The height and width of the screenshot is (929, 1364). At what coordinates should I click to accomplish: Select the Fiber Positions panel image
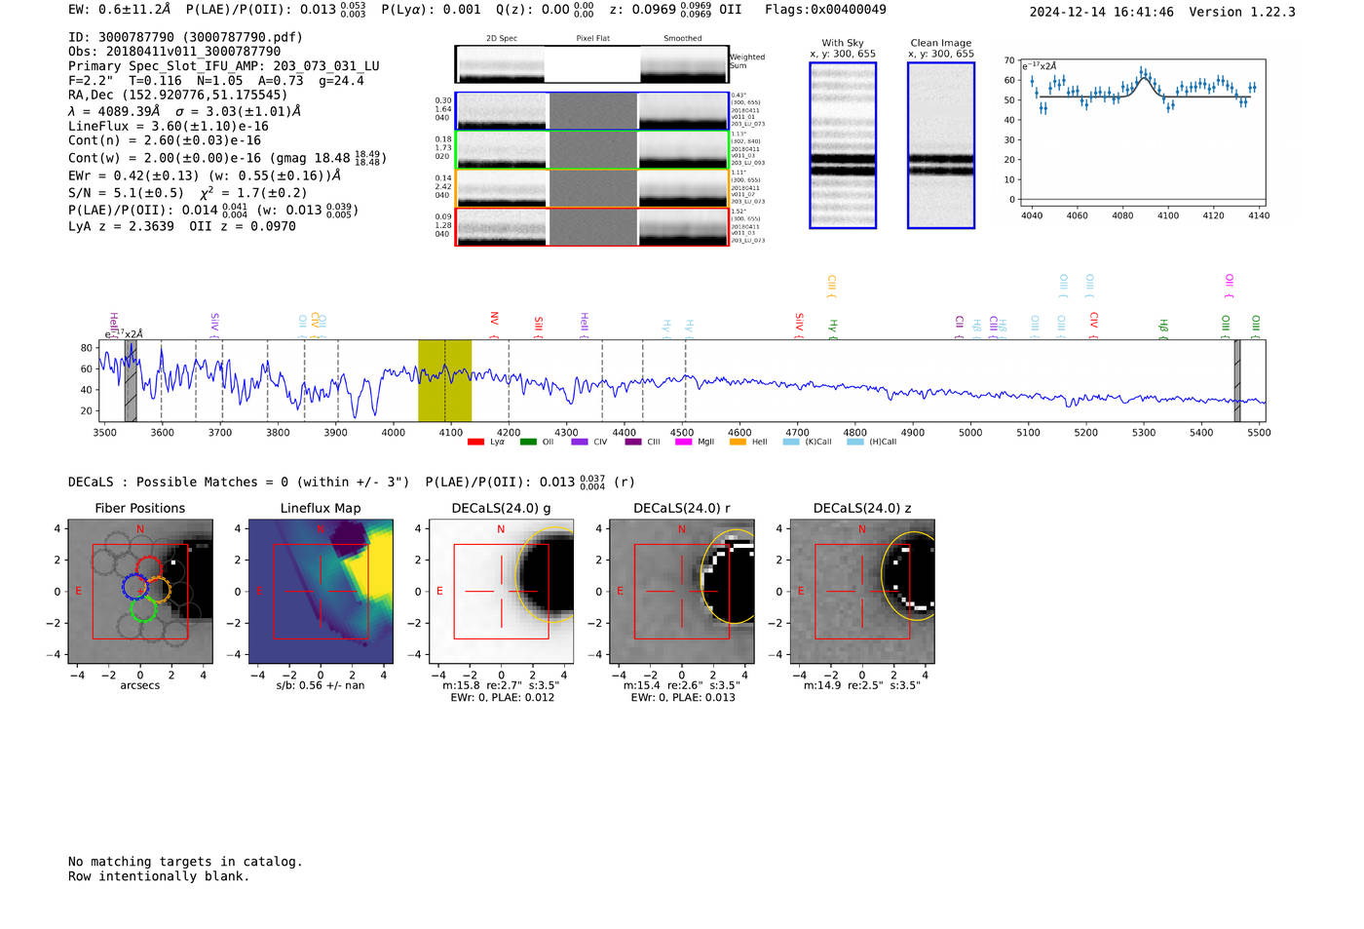(140, 592)
